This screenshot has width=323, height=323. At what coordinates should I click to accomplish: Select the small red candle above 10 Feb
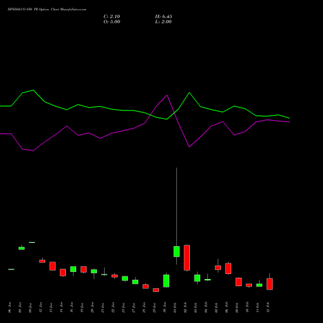(249, 285)
